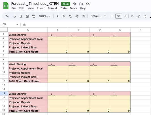Increase font size with plus button

pyautogui.click(x=125, y=16)
